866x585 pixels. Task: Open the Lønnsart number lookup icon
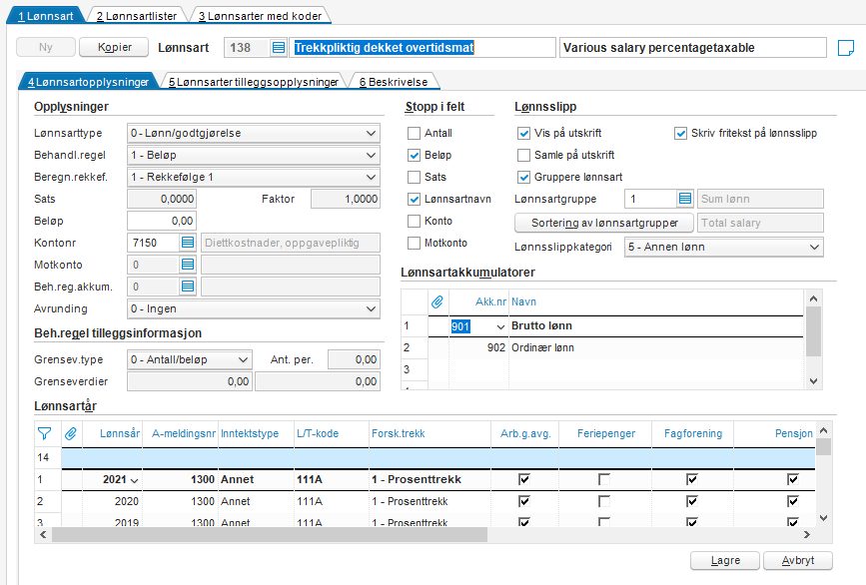click(x=278, y=48)
